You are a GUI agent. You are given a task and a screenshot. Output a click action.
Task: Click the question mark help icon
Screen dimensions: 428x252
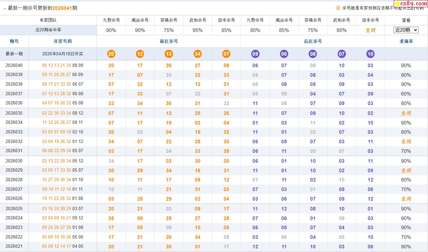pyautogui.click(x=338, y=8)
